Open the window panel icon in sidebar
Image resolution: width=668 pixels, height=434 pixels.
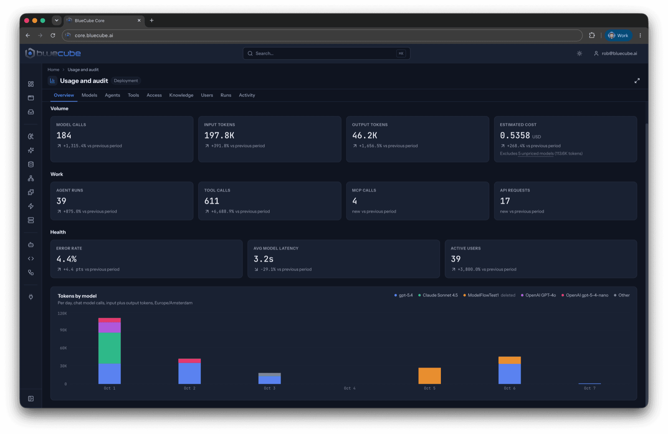[31, 98]
